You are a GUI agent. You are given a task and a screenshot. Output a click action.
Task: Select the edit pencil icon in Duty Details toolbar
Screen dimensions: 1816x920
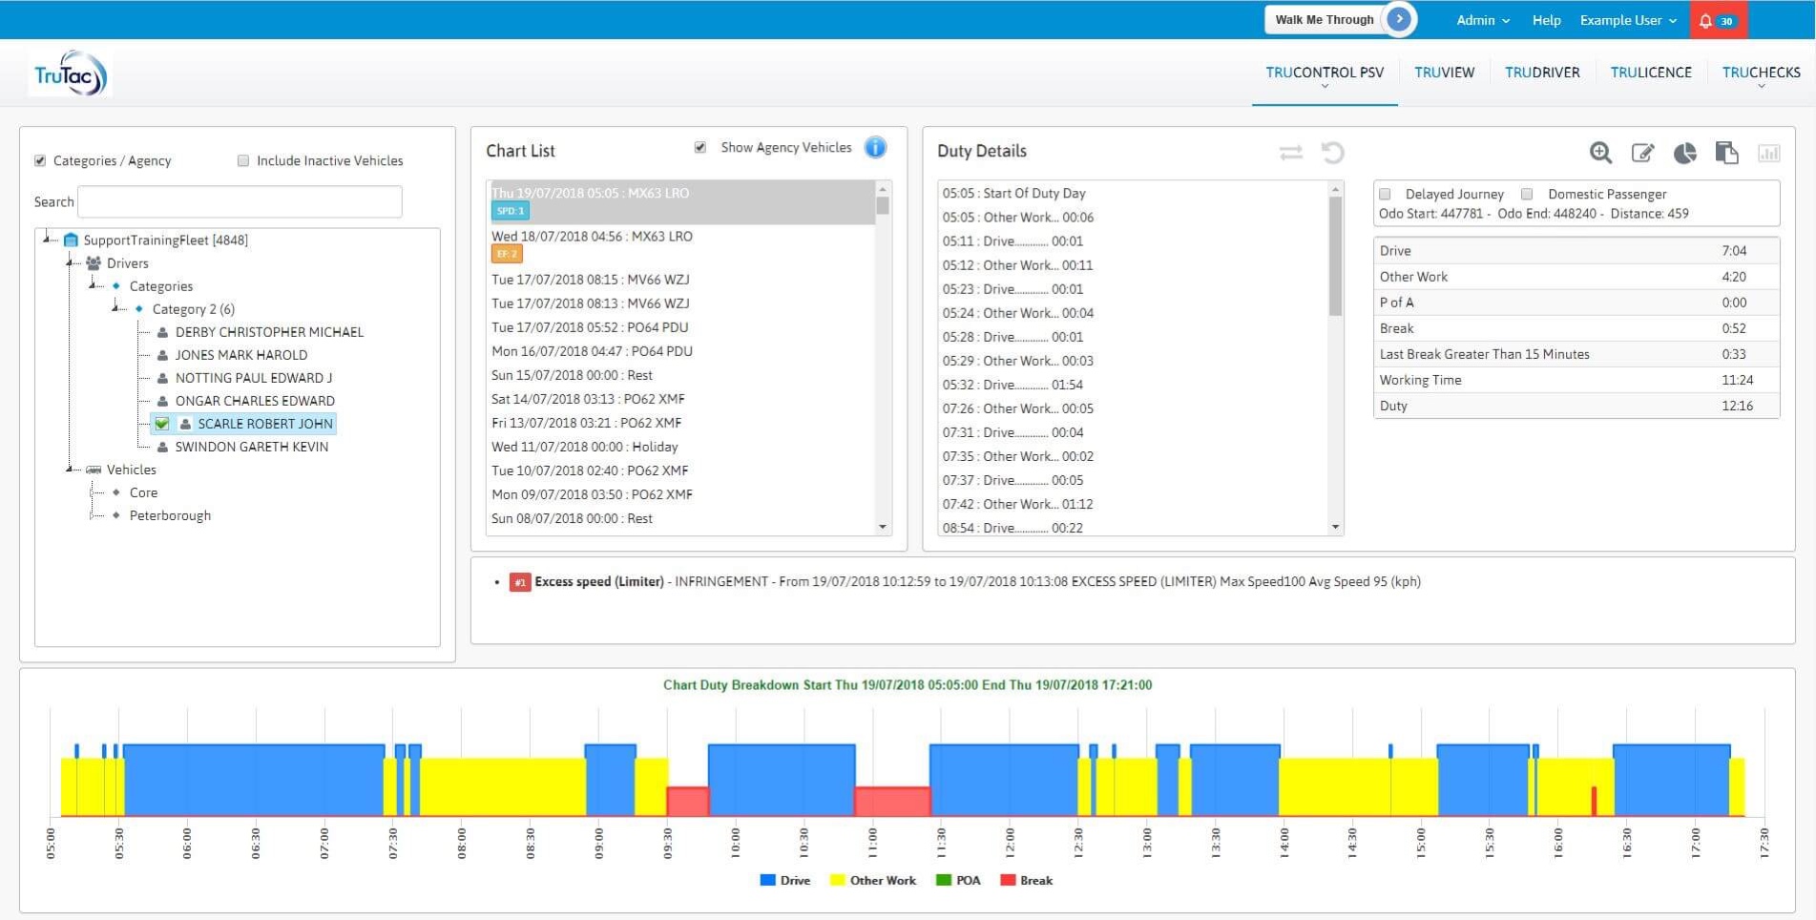[x=1642, y=153]
